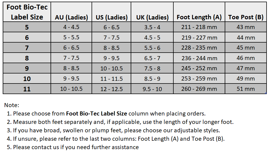Screen dimensions: 269x154
Task: Click the Foot Bio-Tec Label Size header
Action: point(27,12)
